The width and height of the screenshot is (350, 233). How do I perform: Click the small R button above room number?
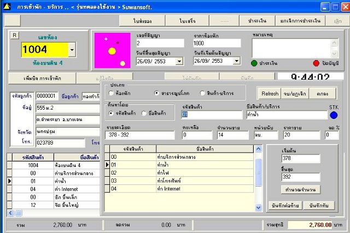pyautogui.click(x=15, y=35)
